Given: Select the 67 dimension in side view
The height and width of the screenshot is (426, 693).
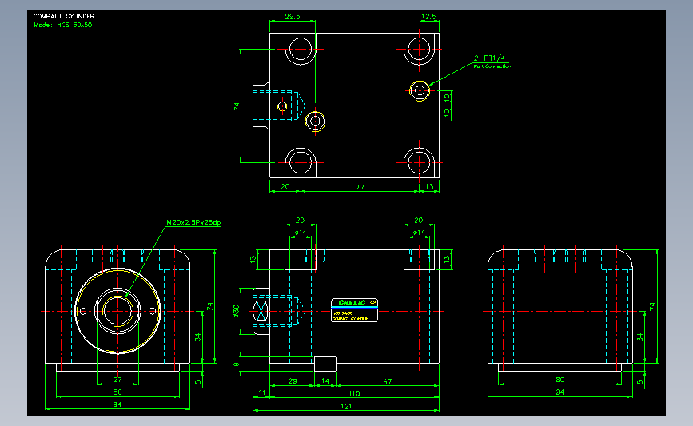Looking at the screenshot, I should [x=387, y=381].
